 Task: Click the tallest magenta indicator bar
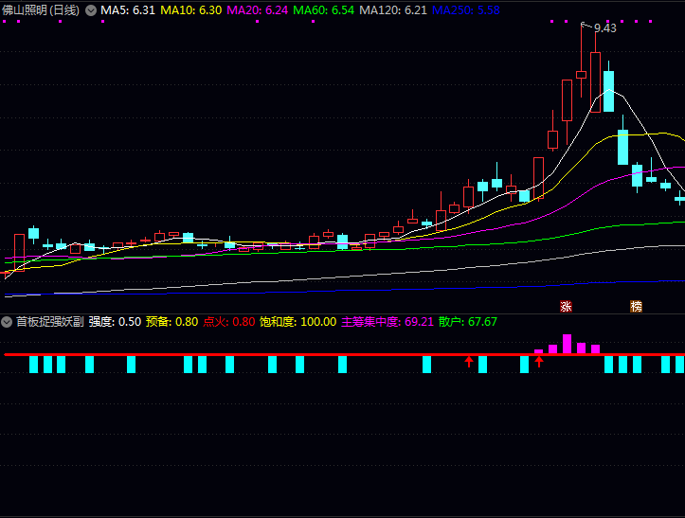click(567, 344)
